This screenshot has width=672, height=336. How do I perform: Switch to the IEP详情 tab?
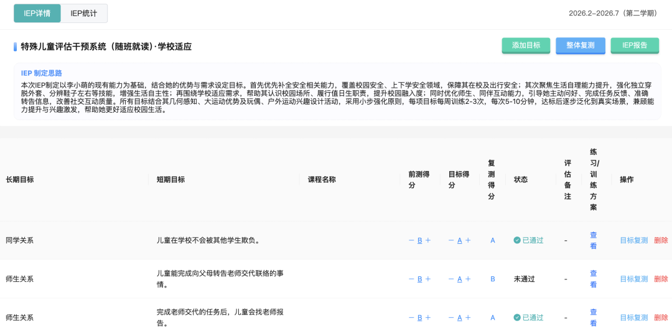point(37,13)
